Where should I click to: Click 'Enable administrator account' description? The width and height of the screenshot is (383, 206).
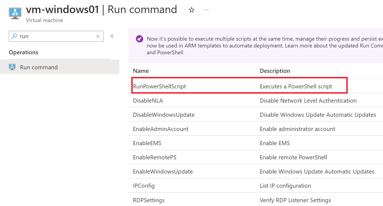(298, 129)
